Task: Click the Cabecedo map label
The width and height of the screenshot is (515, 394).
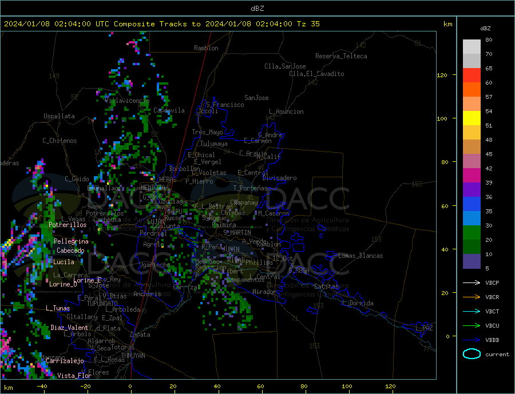Action: pyautogui.click(x=70, y=250)
